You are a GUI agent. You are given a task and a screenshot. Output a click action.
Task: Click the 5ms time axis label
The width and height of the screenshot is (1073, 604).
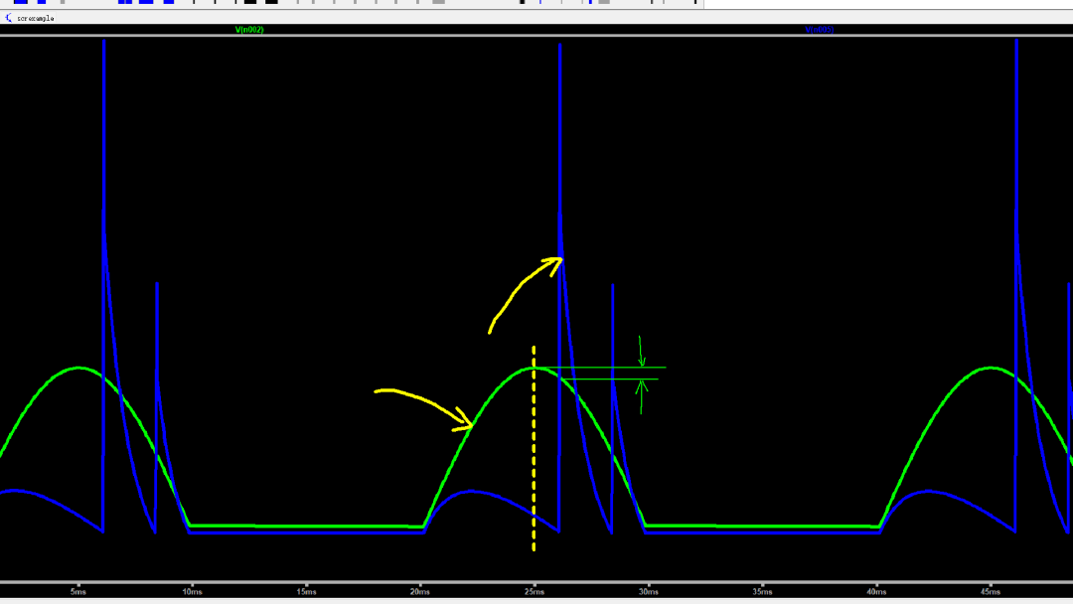coord(78,591)
